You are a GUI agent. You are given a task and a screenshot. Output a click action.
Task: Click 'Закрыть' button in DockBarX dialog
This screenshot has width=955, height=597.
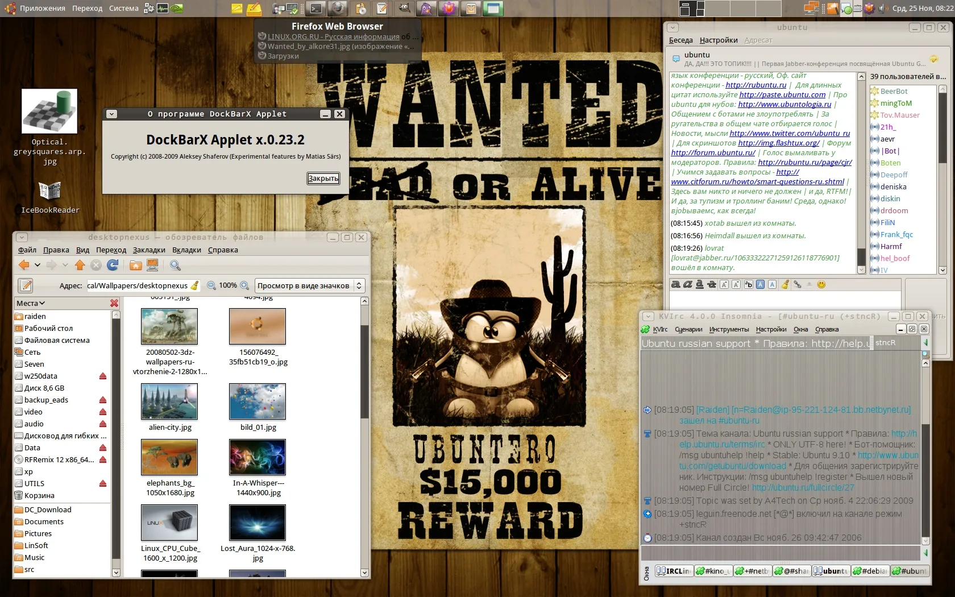(323, 178)
